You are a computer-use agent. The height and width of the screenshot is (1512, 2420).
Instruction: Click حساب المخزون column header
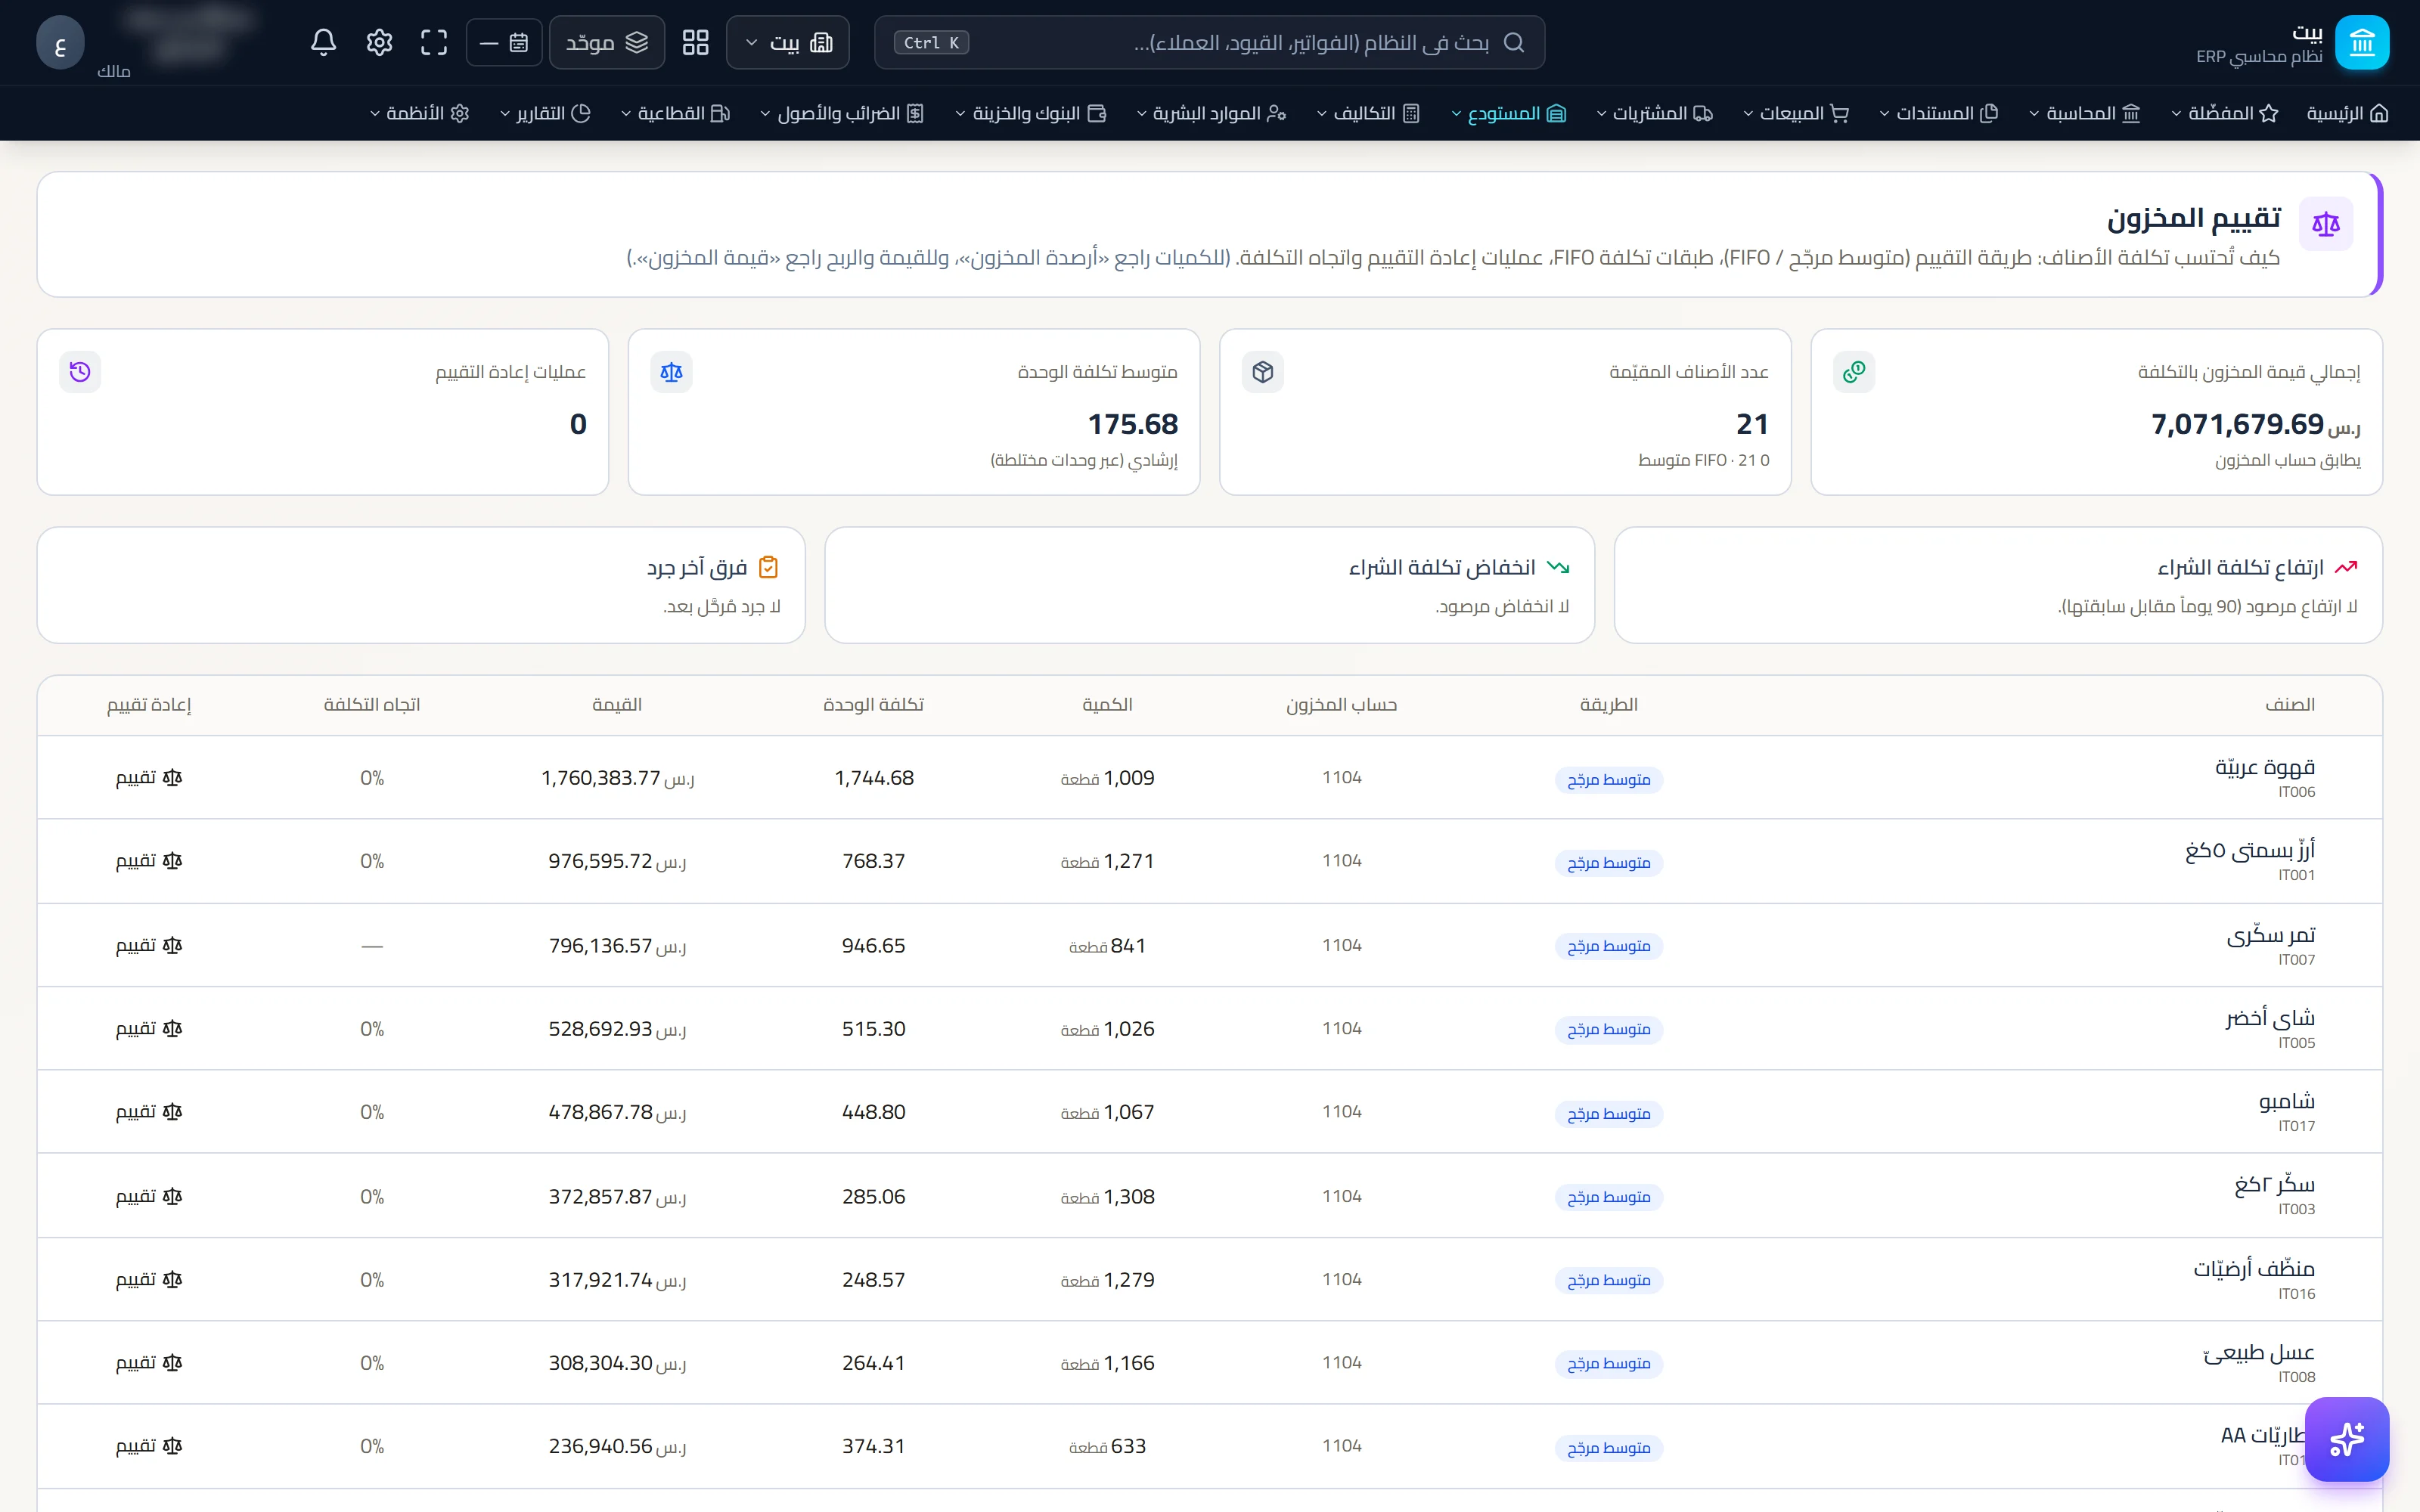tap(1341, 704)
